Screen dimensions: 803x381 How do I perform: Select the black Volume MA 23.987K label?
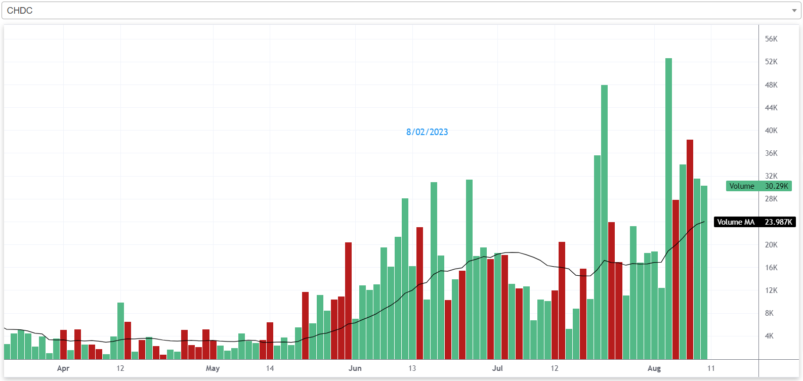click(754, 222)
